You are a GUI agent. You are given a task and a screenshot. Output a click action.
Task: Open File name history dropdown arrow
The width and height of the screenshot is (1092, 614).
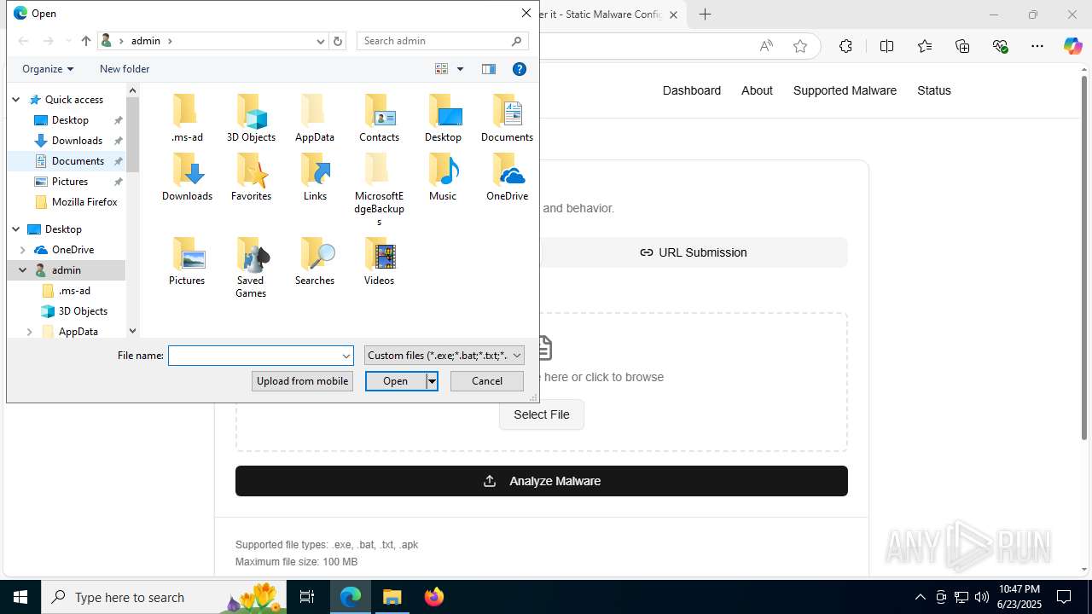point(346,356)
